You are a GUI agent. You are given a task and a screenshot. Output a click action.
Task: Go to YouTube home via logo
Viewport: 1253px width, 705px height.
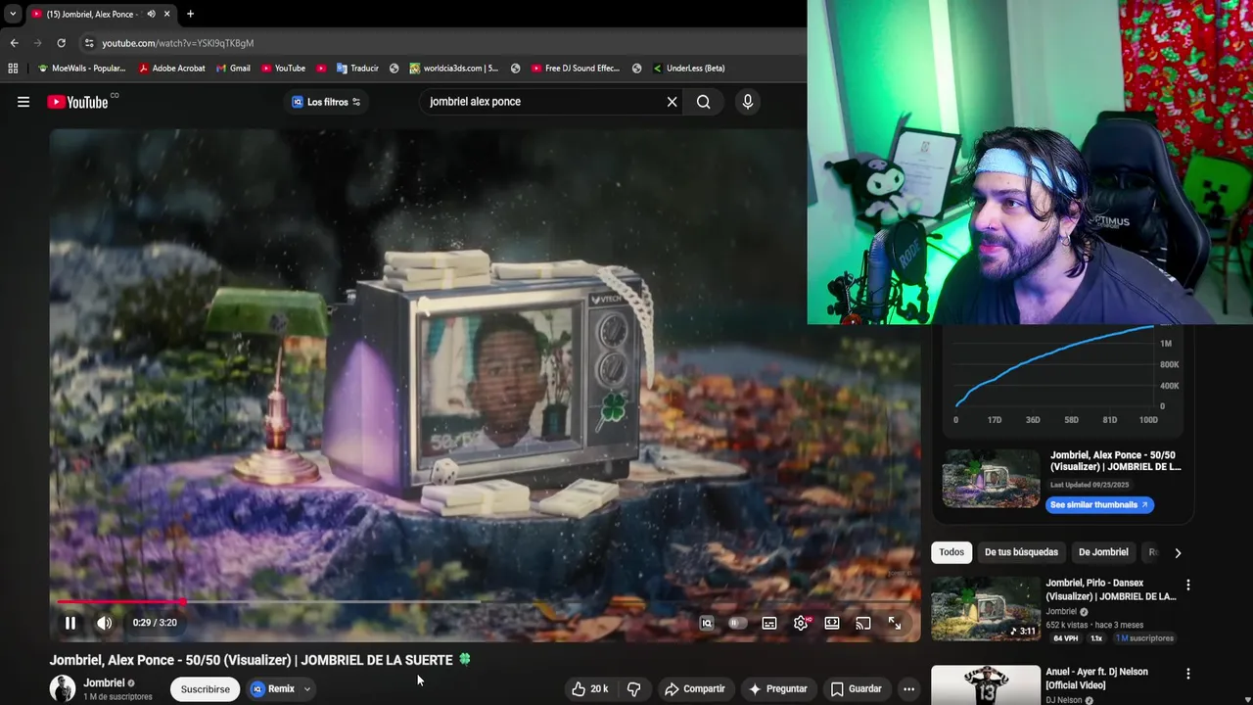(77, 102)
